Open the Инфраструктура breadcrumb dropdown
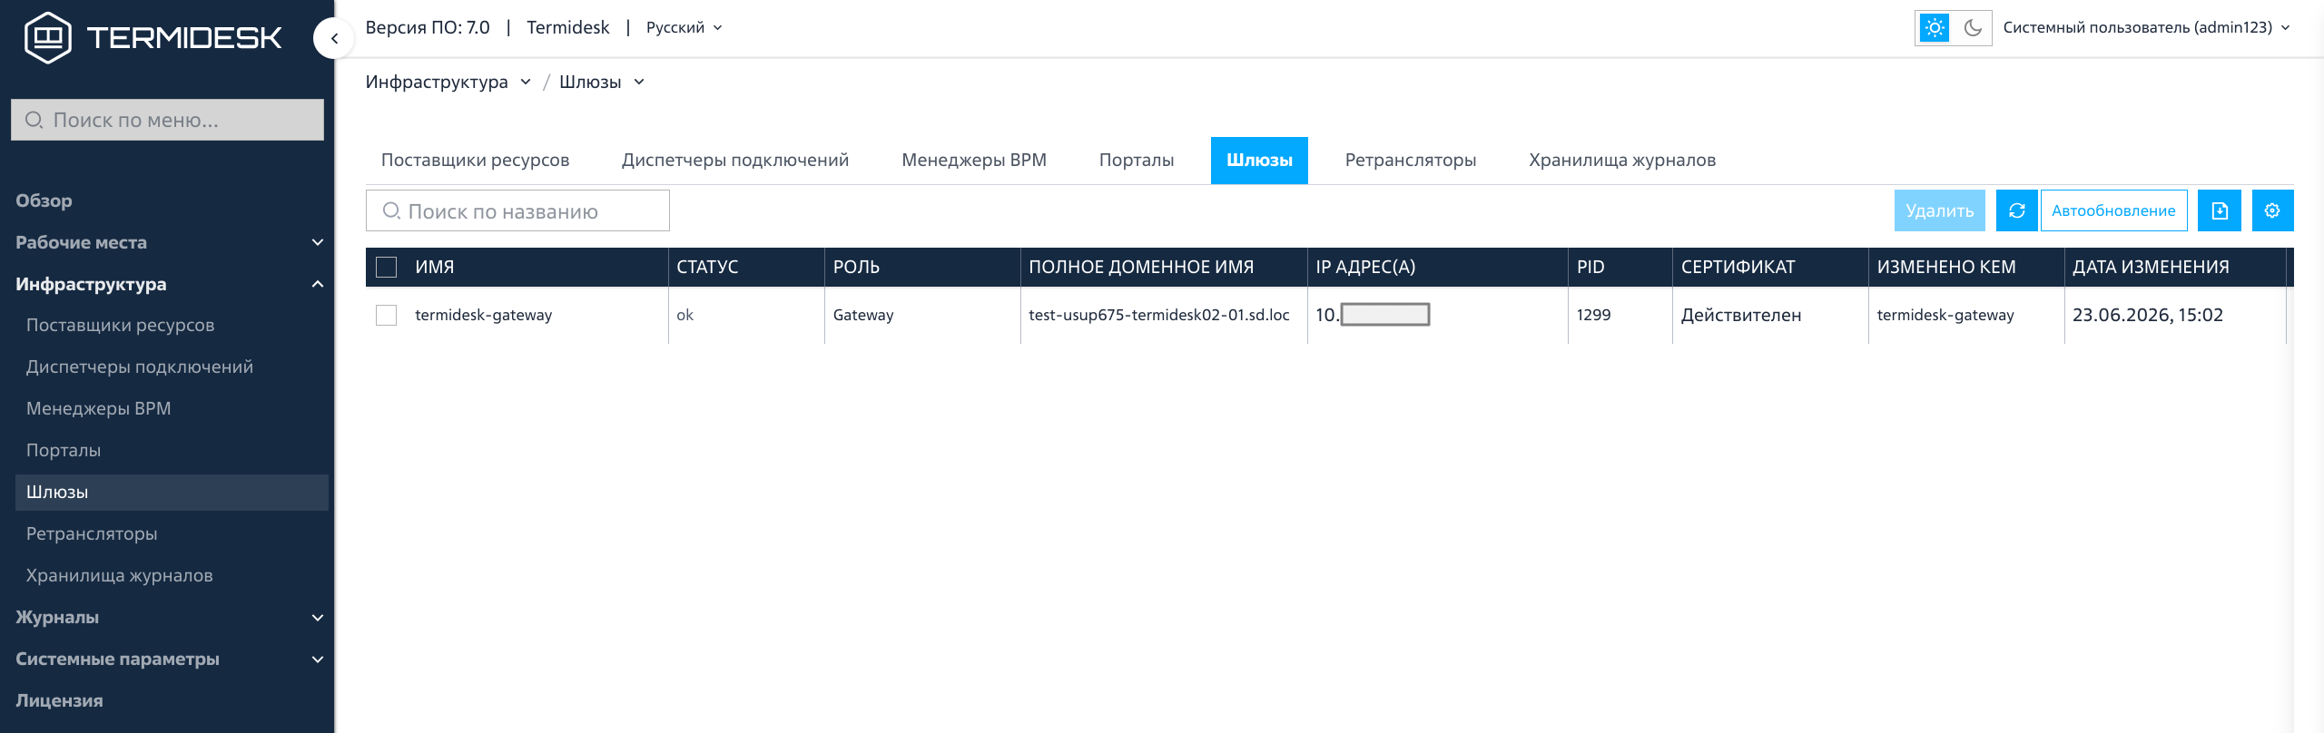The width and height of the screenshot is (2324, 733). pos(448,82)
